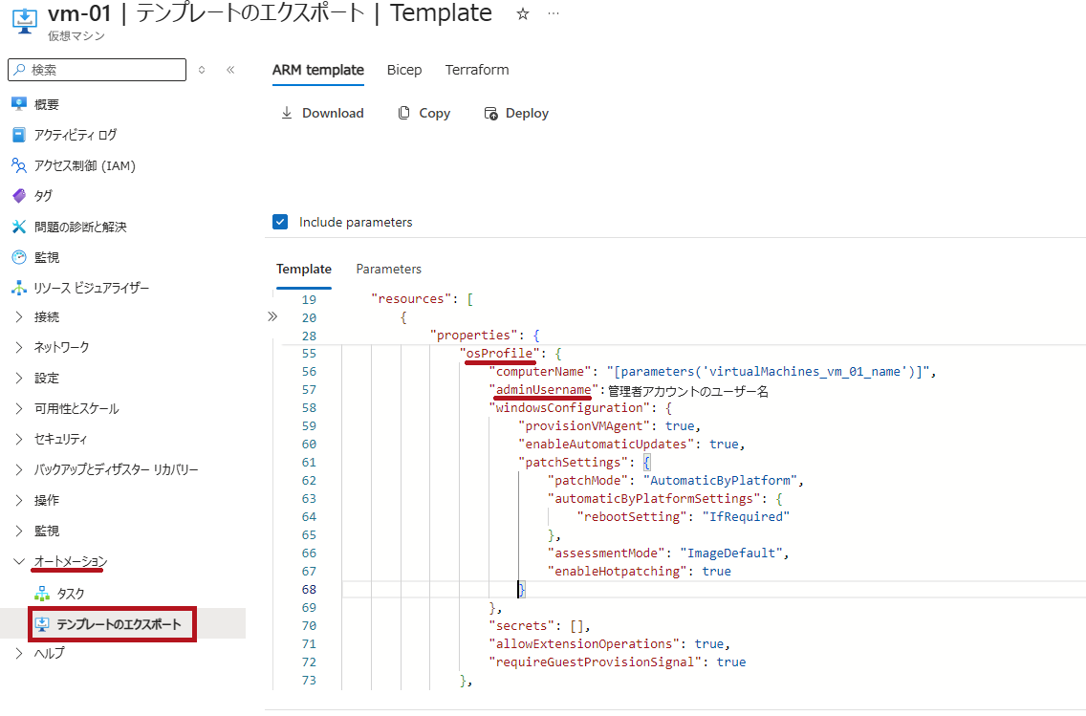The image size is (1086, 716).
Task: Expand the 操作 section
Action: (19, 500)
